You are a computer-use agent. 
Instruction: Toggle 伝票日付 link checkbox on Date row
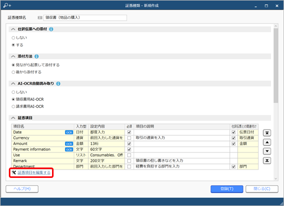(234, 132)
